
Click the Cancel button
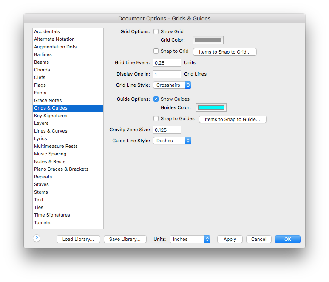pos(259,239)
